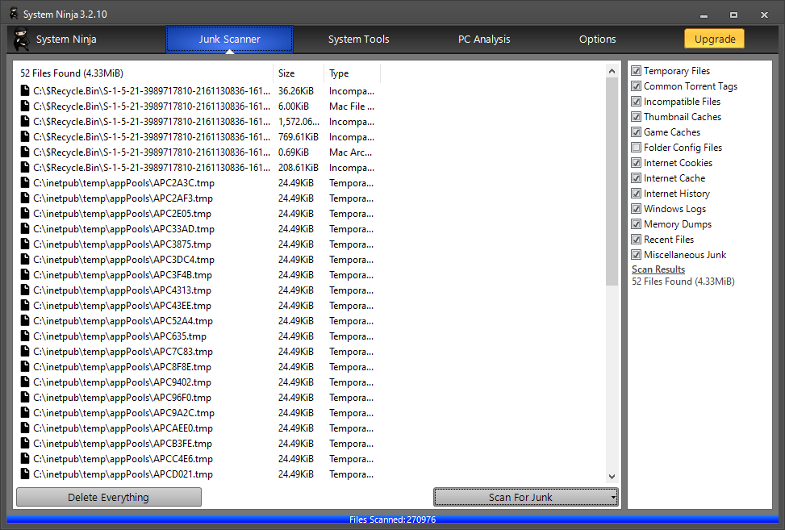785x530 pixels.
Task: Click the Files Scanned progress bar
Action: coord(392,520)
